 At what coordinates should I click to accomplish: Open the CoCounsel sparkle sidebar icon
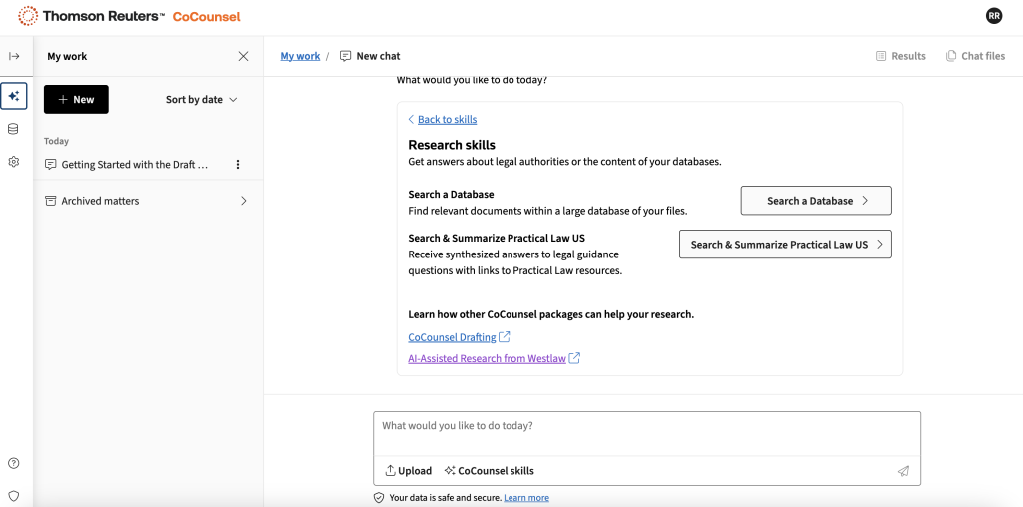pyautogui.click(x=14, y=97)
